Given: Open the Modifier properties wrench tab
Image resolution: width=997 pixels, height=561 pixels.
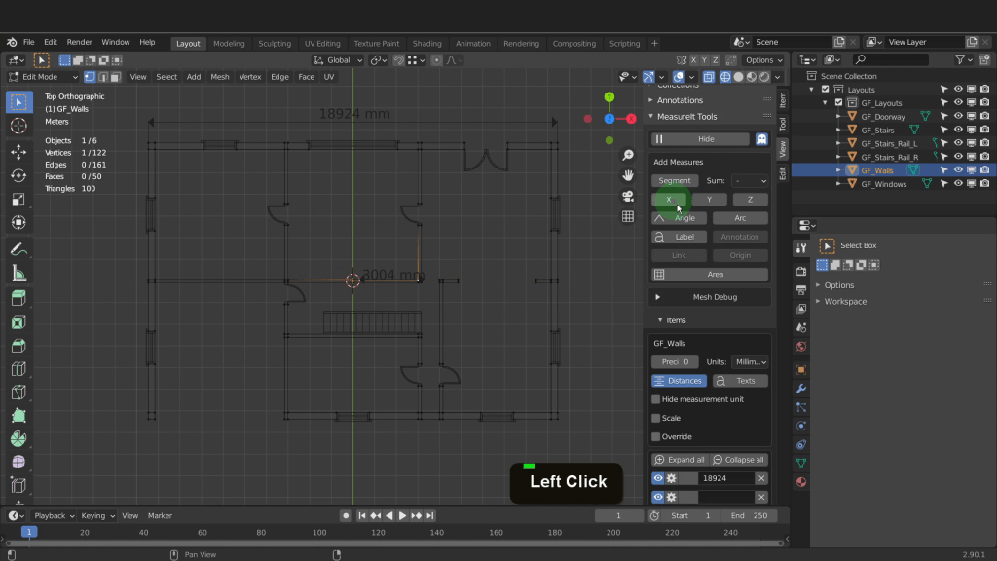Looking at the screenshot, I should pyautogui.click(x=801, y=389).
